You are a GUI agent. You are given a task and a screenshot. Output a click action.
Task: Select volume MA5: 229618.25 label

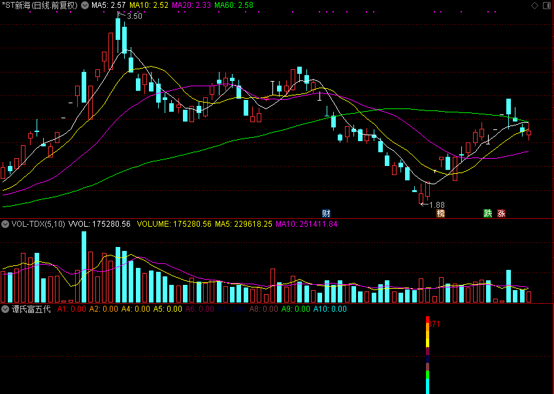(x=244, y=224)
